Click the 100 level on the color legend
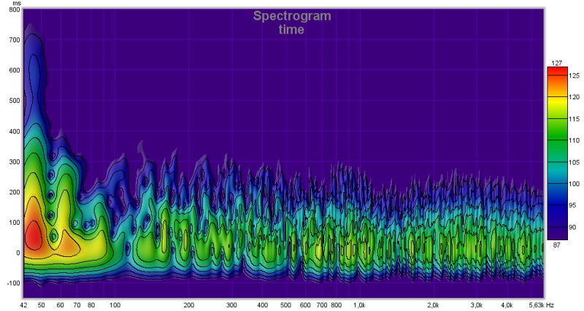 (574, 184)
